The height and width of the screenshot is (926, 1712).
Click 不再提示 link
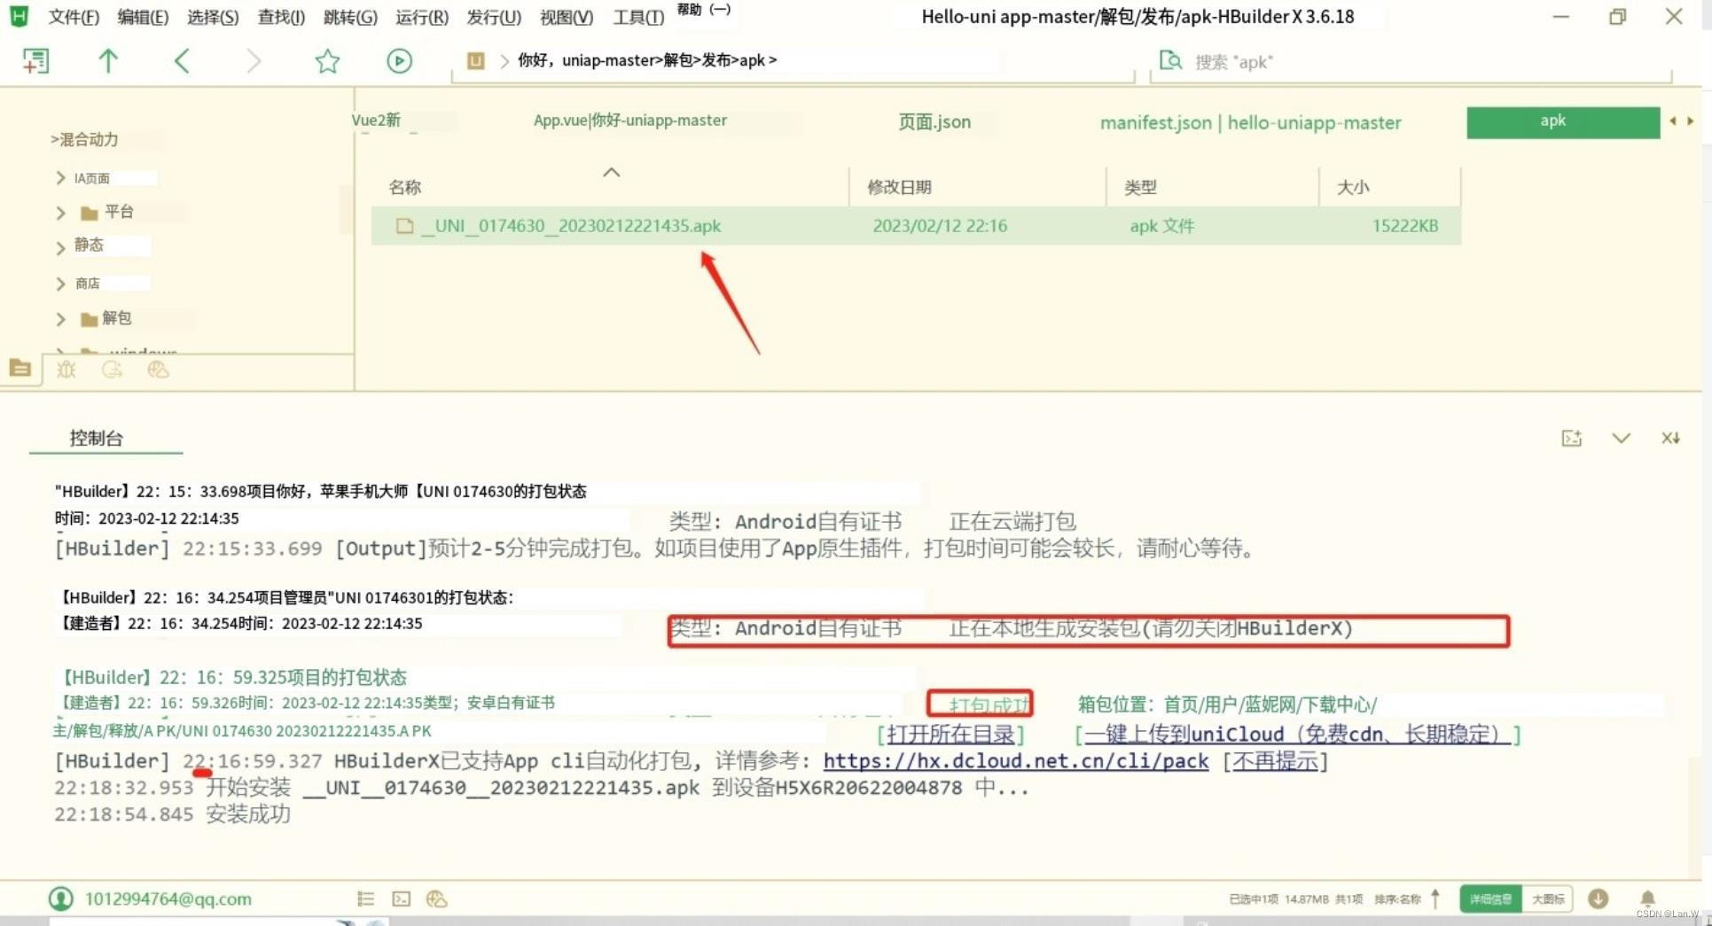[1275, 760]
